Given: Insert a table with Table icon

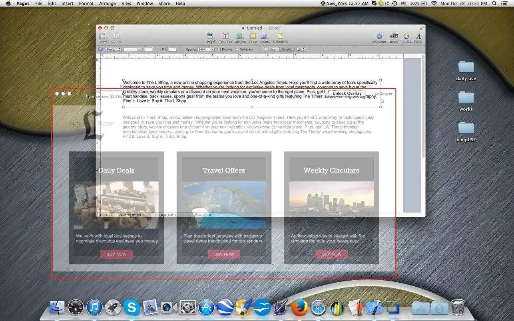Looking at the screenshot, I should click(253, 38).
